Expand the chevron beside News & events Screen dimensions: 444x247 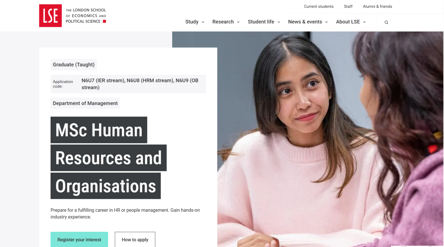click(x=326, y=22)
